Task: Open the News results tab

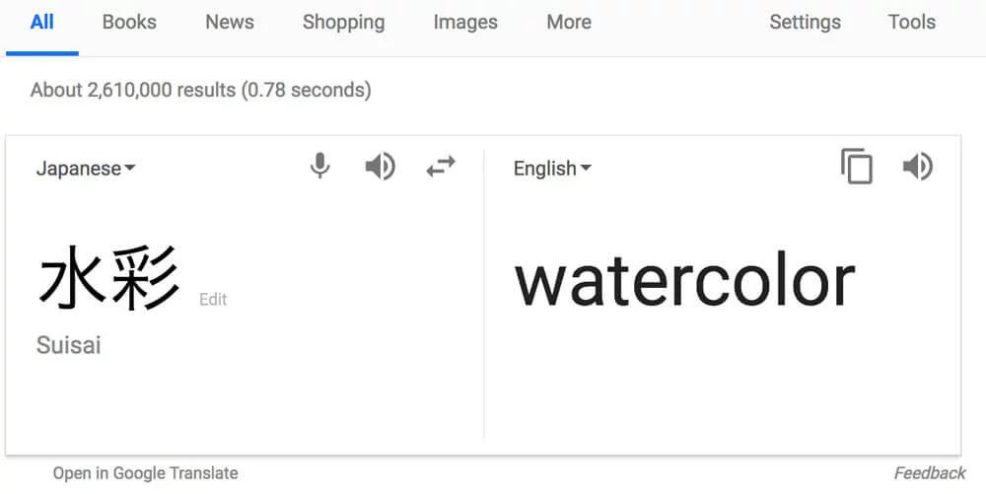Action: tap(230, 23)
